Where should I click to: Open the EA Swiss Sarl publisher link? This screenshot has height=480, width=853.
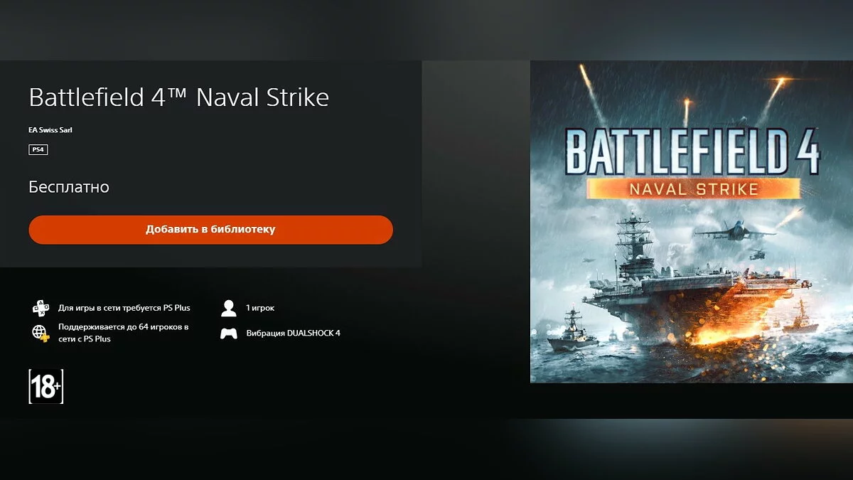point(50,130)
